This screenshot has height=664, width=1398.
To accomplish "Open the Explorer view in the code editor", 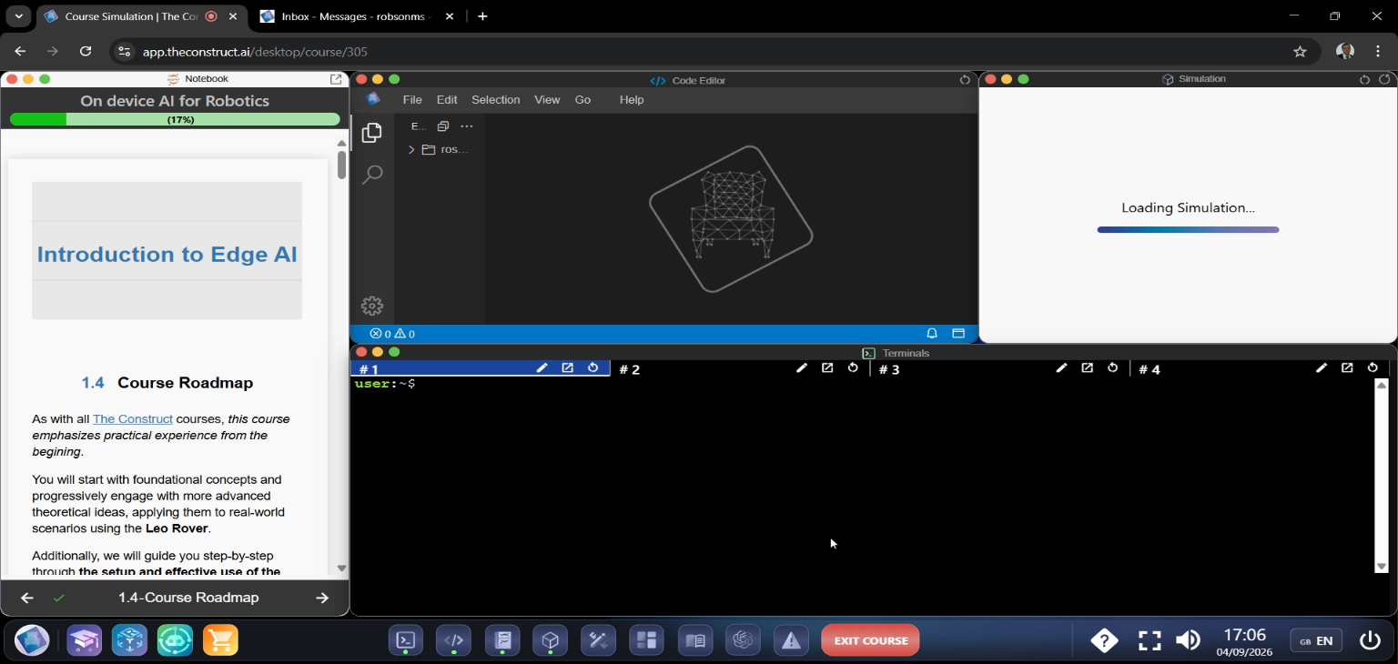I will [x=371, y=133].
